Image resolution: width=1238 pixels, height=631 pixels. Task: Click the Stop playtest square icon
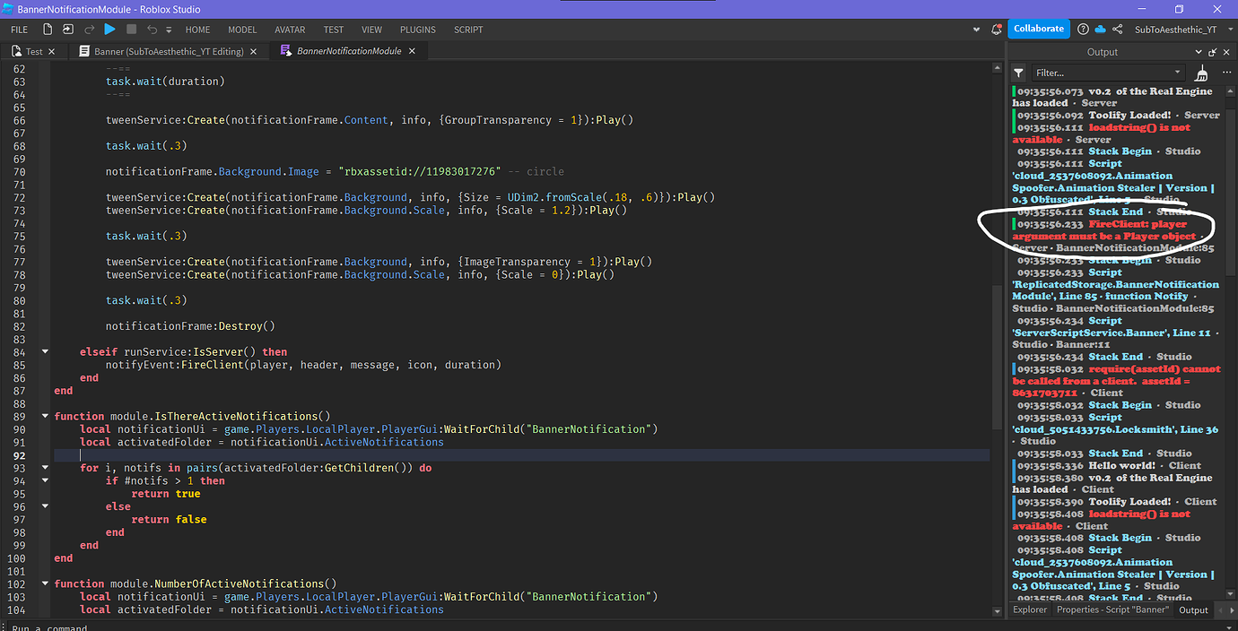[132, 30]
